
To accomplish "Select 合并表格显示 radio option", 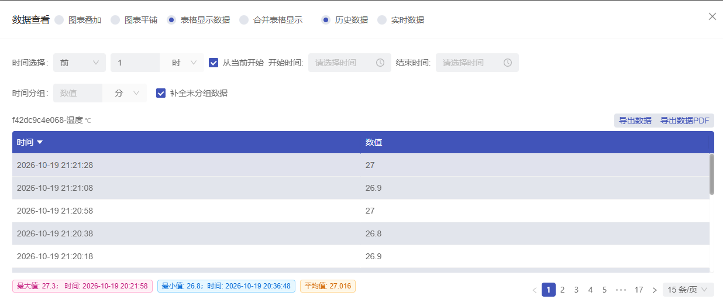I will (x=244, y=20).
